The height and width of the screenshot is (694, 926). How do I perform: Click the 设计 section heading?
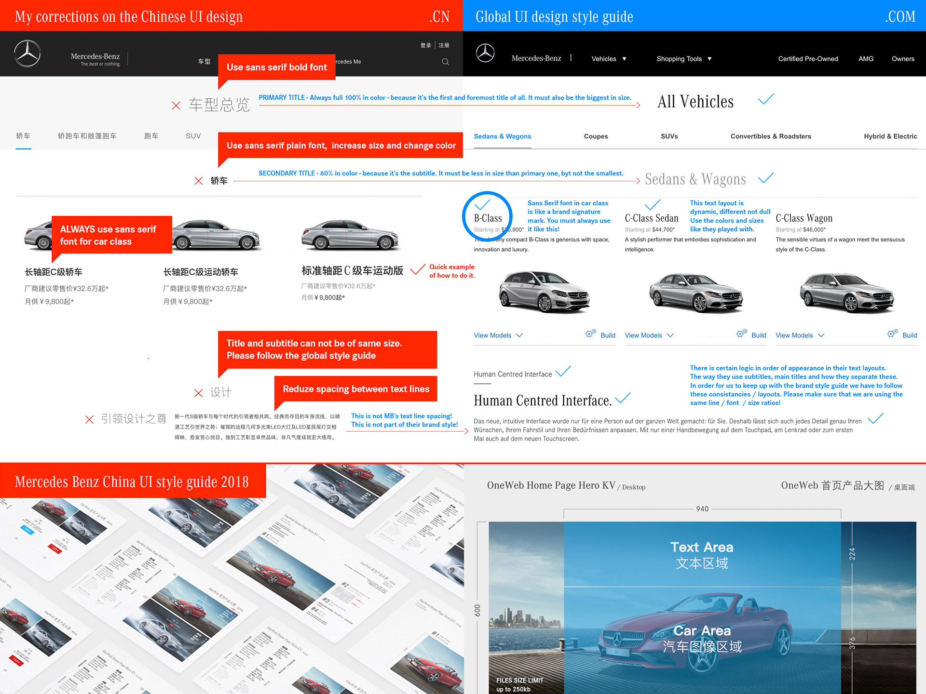pos(220,392)
